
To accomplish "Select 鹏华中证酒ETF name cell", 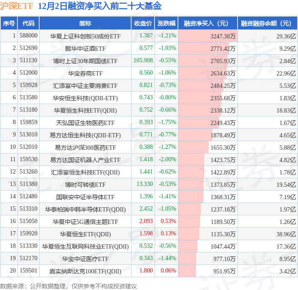I will (x=85, y=48).
